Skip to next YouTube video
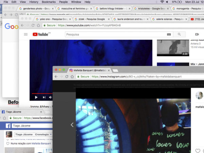The height and width of the screenshot is (153, 204). pyautogui.click(x=44, y=97)
